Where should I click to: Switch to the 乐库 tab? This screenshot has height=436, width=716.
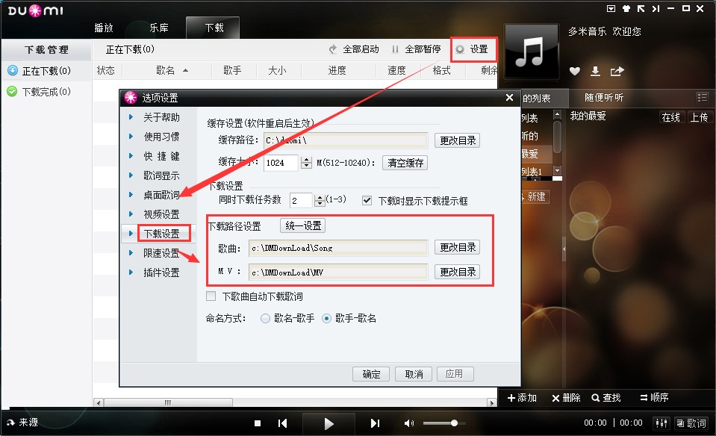tap(159, 28)
